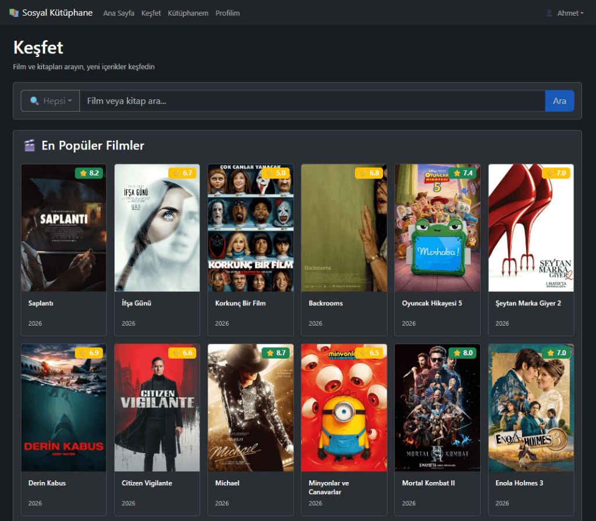
Task: Open the Şeytan Marka Giyer 2 poster
Action: tap(531, 228)
